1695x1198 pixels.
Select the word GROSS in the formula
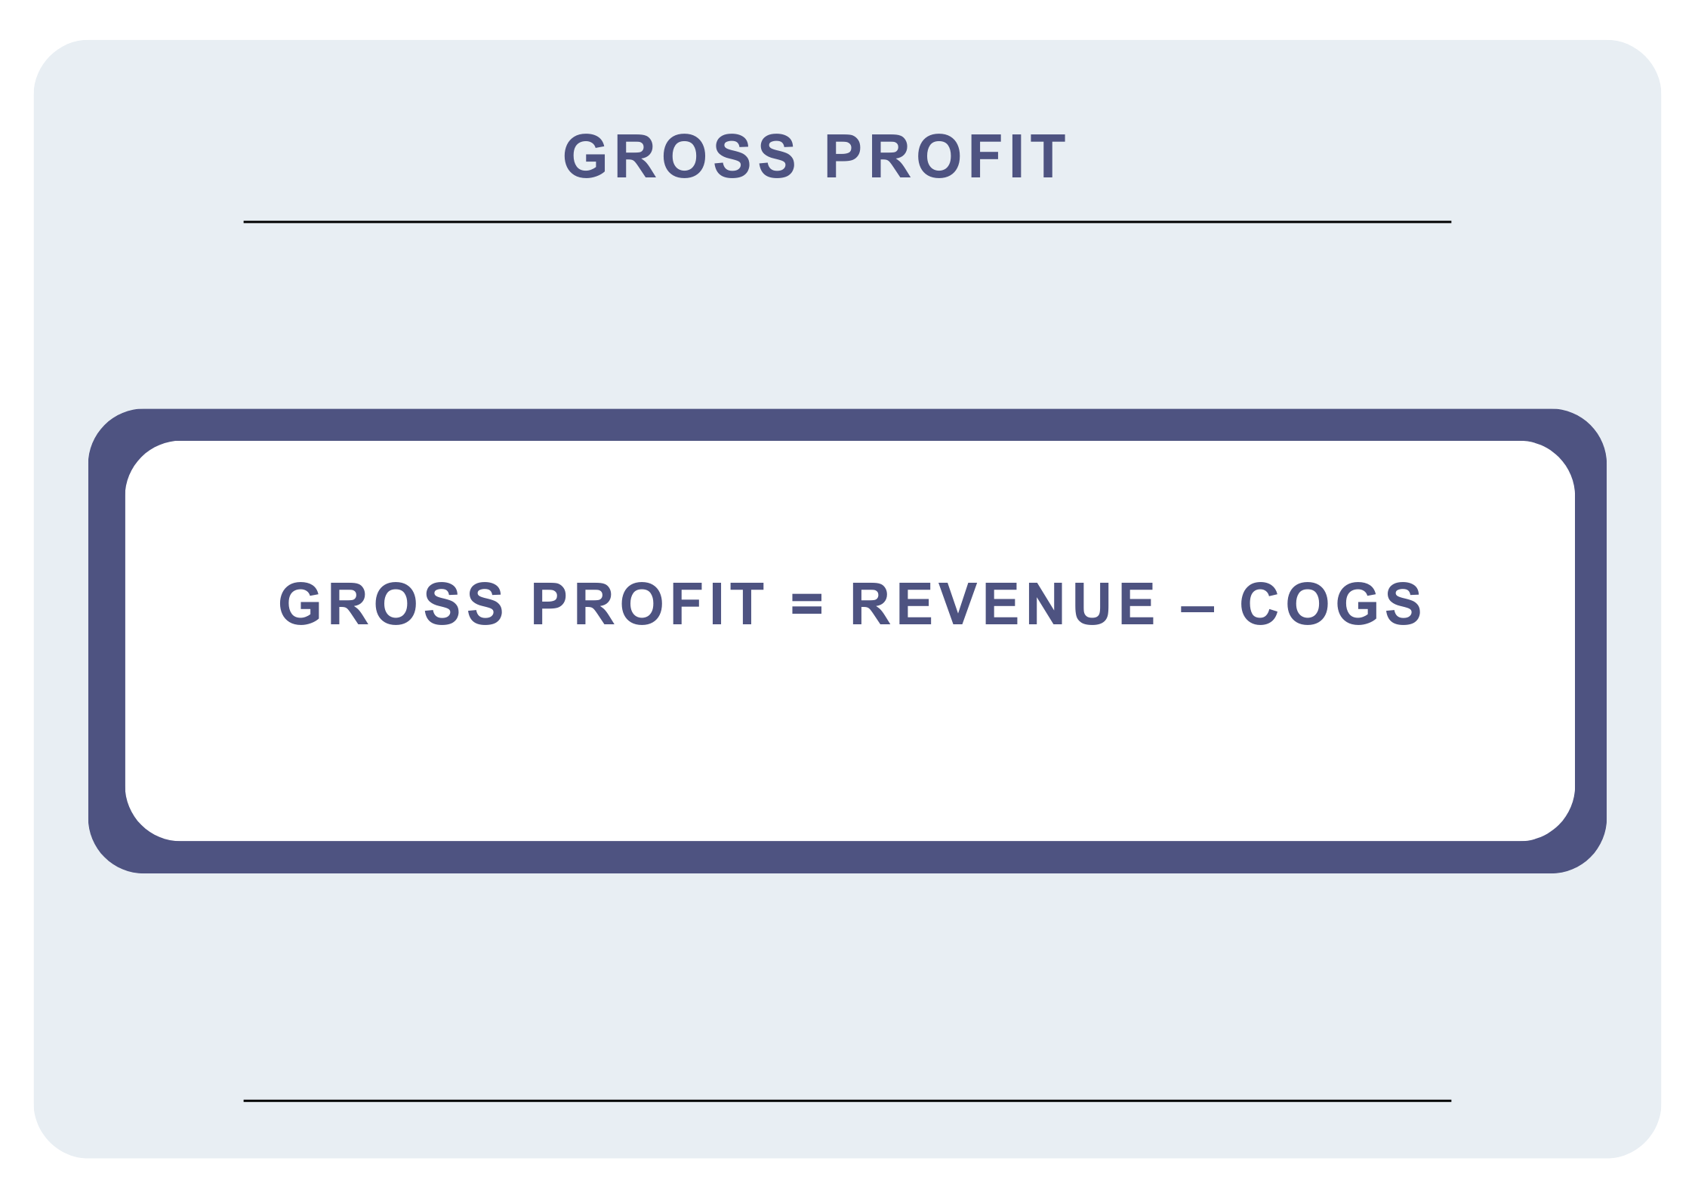pos(391,604)
